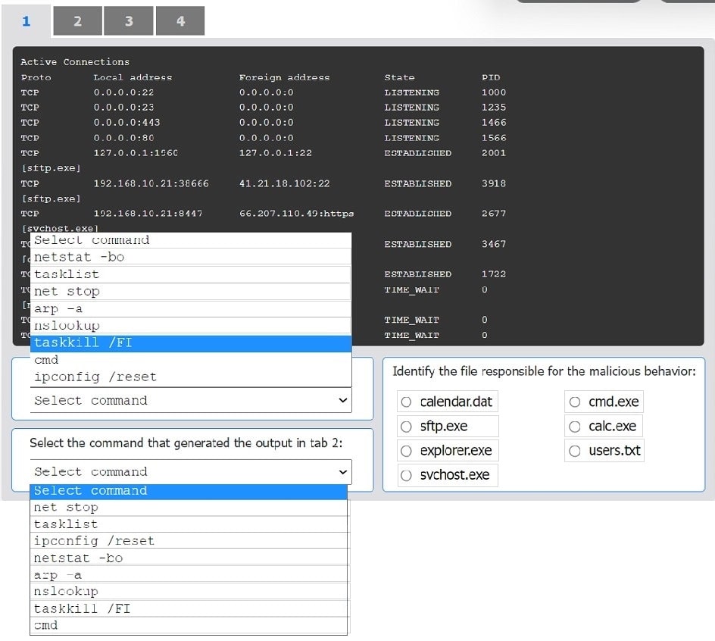Click '[svchost.exe]' process label
This screenshot has width=715, height=641.
pos(60,228)
